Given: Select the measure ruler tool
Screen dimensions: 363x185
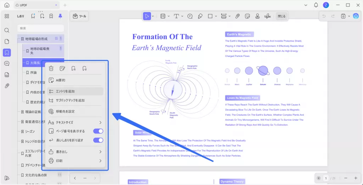Looking at the screenshot, I should [x=224, y=16].
